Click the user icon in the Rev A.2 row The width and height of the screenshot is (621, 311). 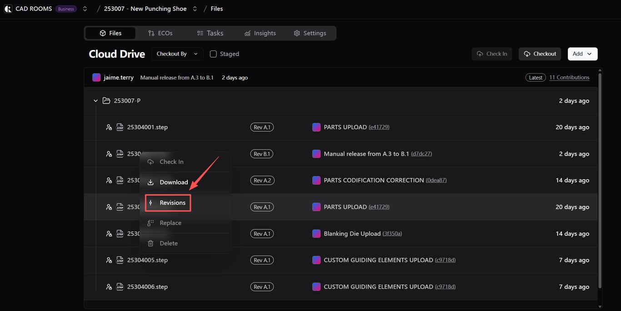coord(109,181)
